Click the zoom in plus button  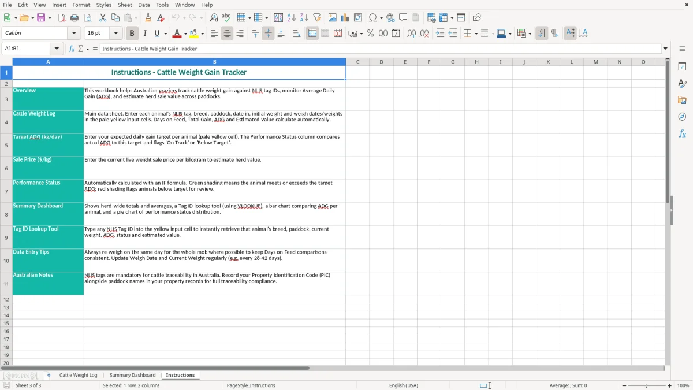pyautogui.click(x=670, y=385)
